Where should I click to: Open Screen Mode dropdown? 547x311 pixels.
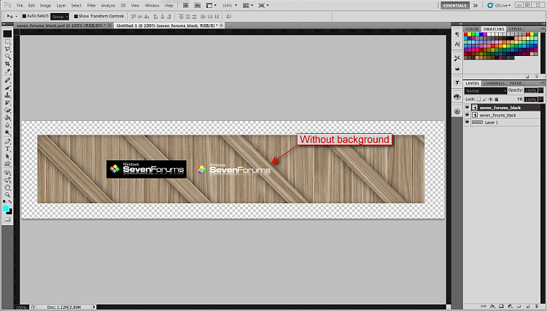(x=263, y=5)
